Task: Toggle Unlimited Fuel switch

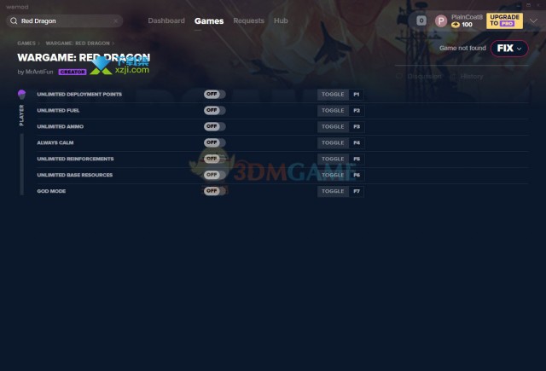Action: 215,110
